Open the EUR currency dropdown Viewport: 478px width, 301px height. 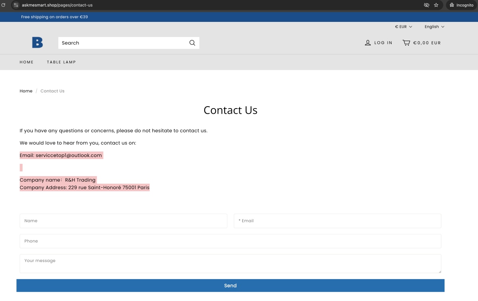point(403,27)
